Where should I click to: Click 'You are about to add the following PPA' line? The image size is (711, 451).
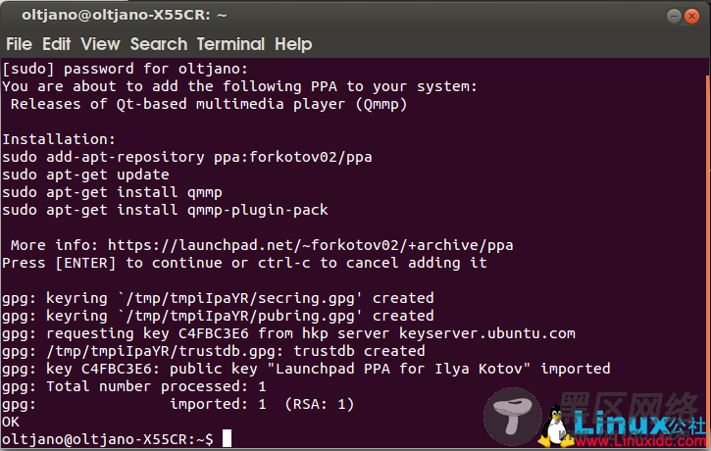coord(239,86)
